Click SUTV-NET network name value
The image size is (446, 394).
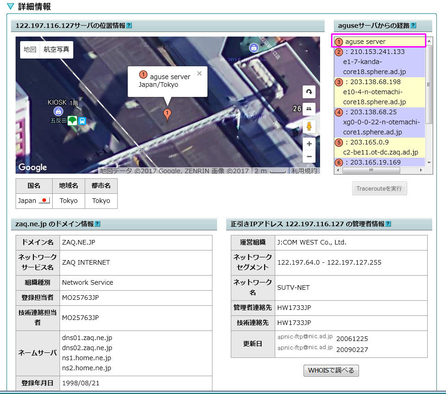293,288
